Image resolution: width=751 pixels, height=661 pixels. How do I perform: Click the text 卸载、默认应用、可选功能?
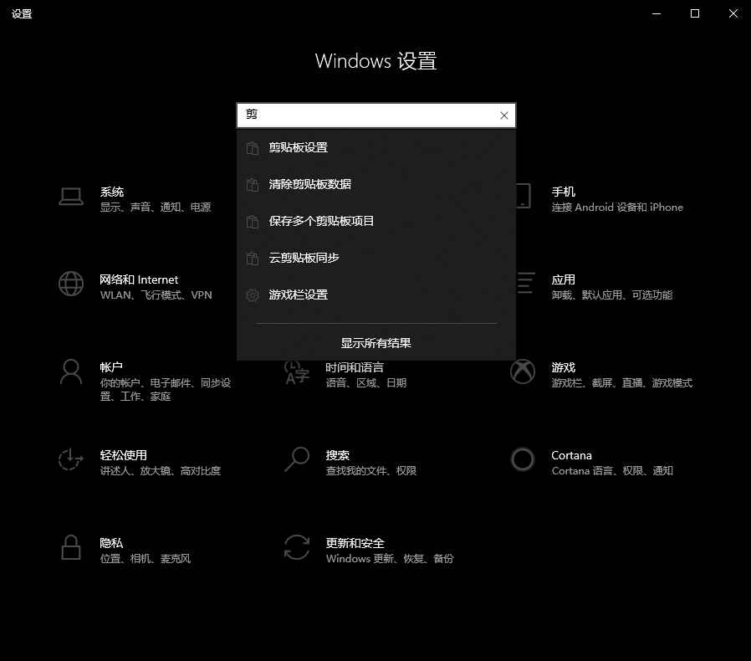612,295
